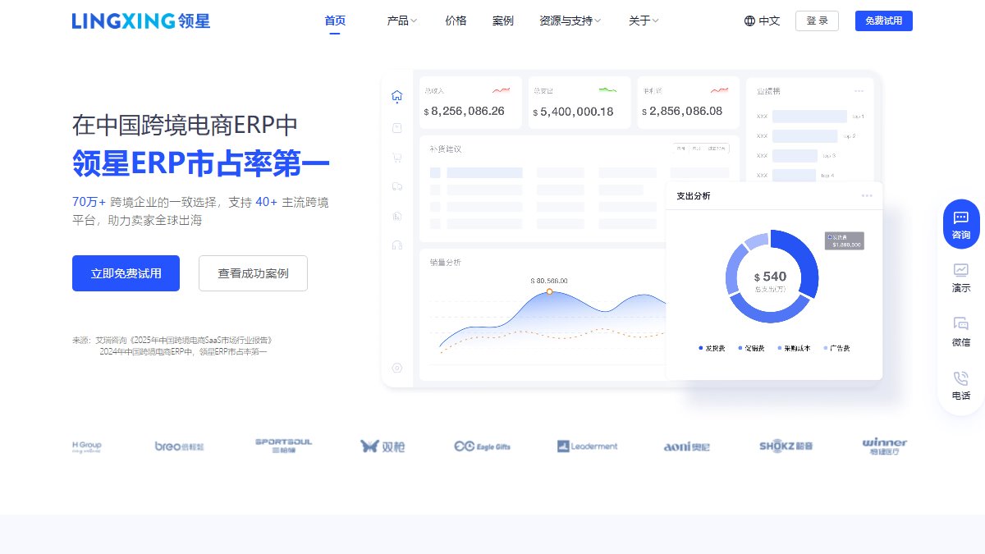Click the 登录 button
The width and height of the screenshot is (985, 554).
(x=817, y=21)
